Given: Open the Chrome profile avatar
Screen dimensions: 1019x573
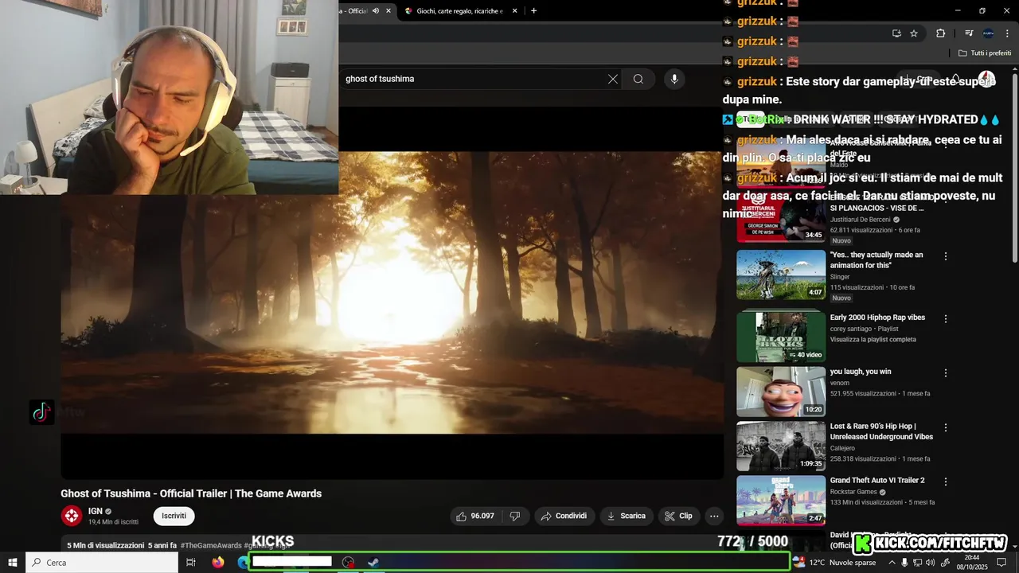Looking at the screenshot, I should pos(988,33).
